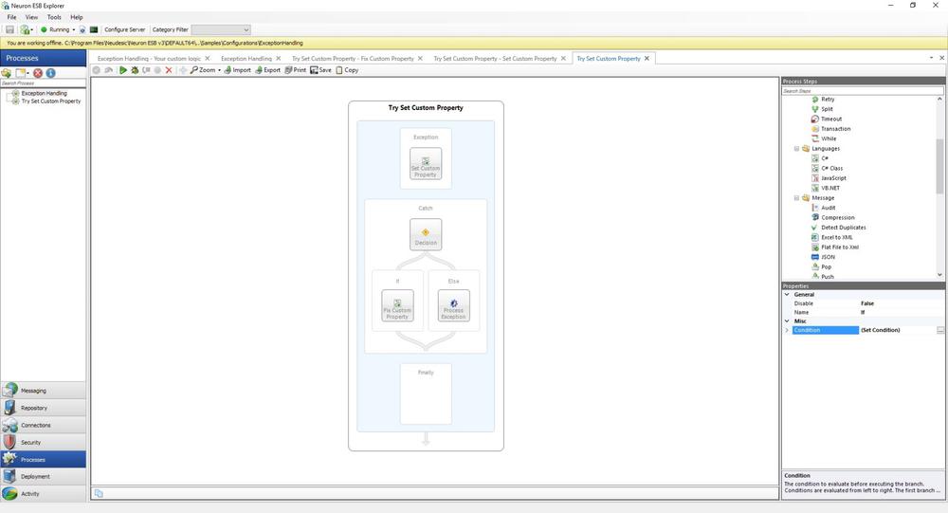Open the File menu
948x513 pixels.
[x=11, y=17]
